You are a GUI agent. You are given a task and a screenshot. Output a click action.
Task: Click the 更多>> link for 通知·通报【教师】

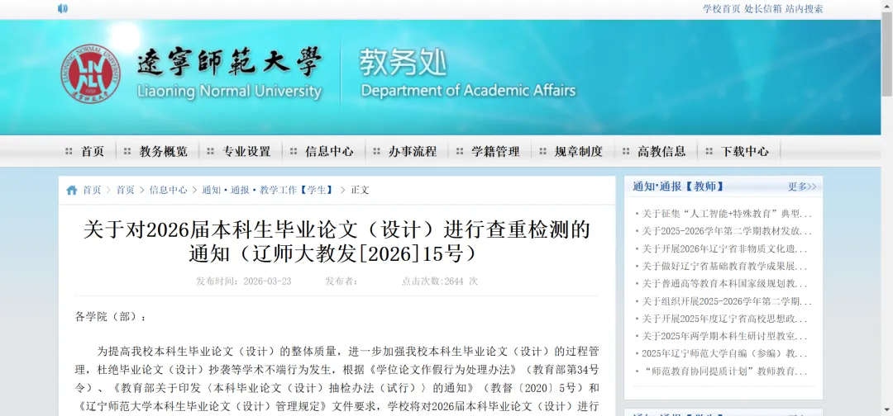coord(802,187)
